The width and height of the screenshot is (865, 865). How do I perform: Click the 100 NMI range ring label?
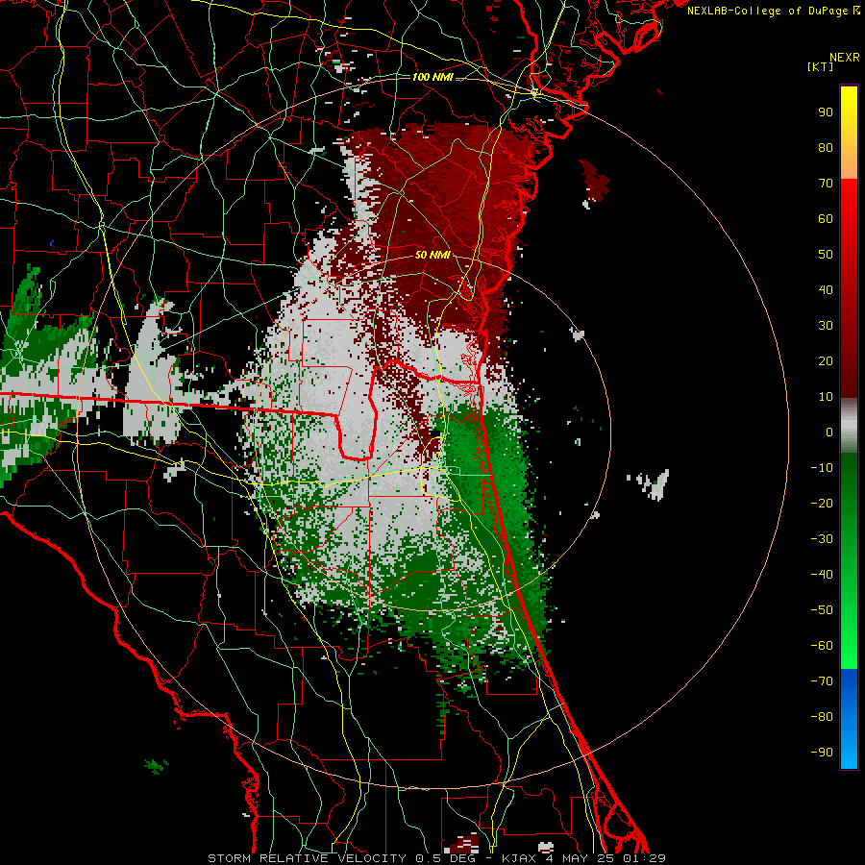coord(432,77)
